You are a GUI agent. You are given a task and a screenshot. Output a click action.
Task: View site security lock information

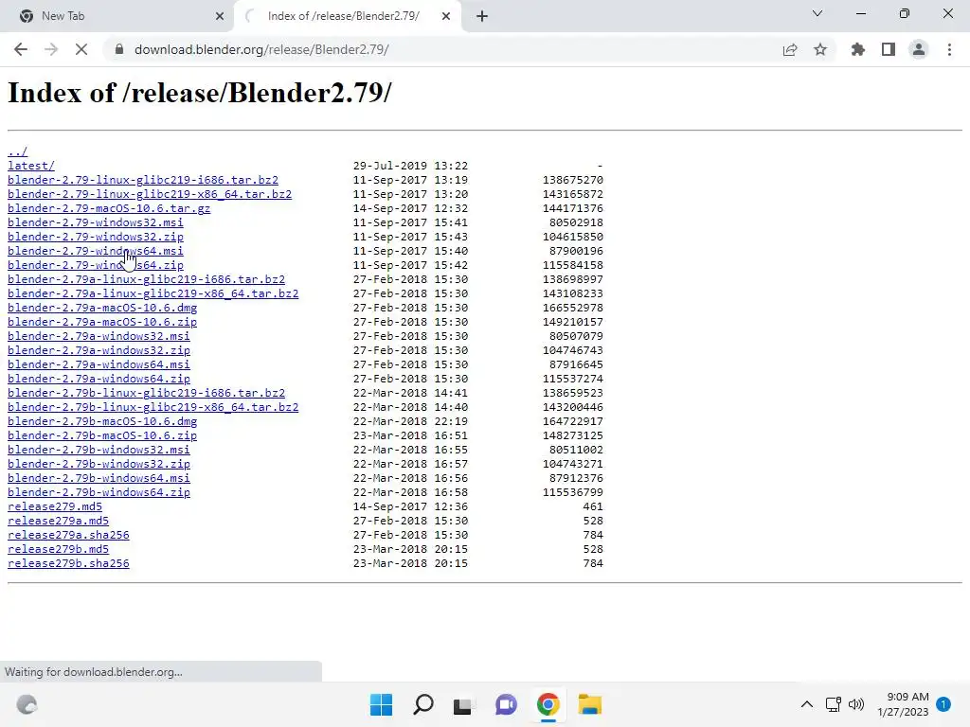click(119, 49)
